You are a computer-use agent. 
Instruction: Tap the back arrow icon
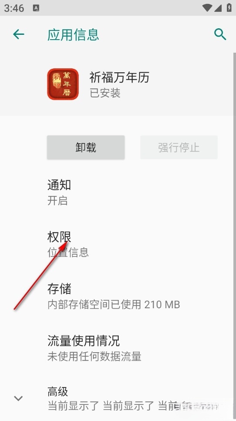pyautogui.click(x=19, y=34)
